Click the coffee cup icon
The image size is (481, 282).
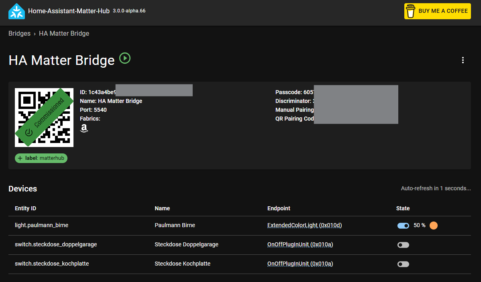(x=410, y=11)
